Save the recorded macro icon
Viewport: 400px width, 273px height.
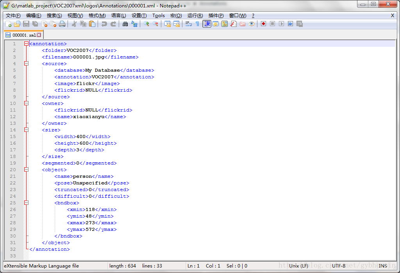300,24
